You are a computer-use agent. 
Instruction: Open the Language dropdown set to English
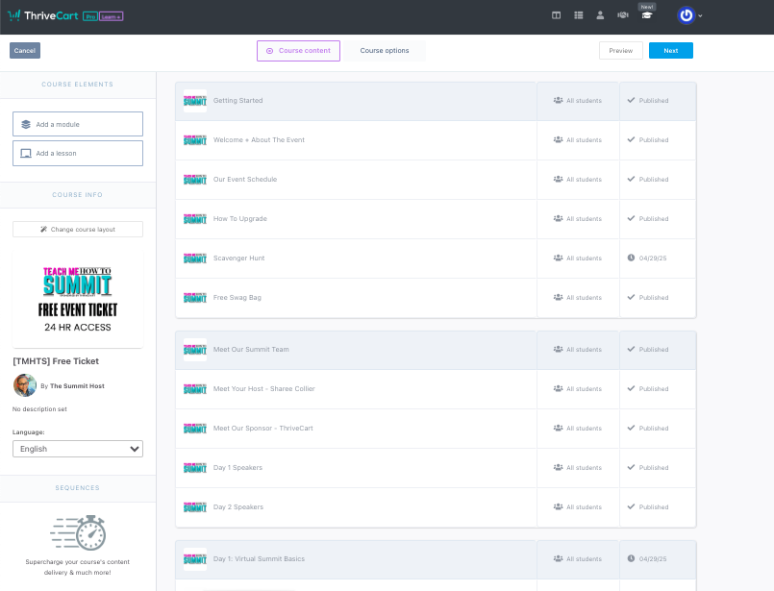(x=78, y=449)
